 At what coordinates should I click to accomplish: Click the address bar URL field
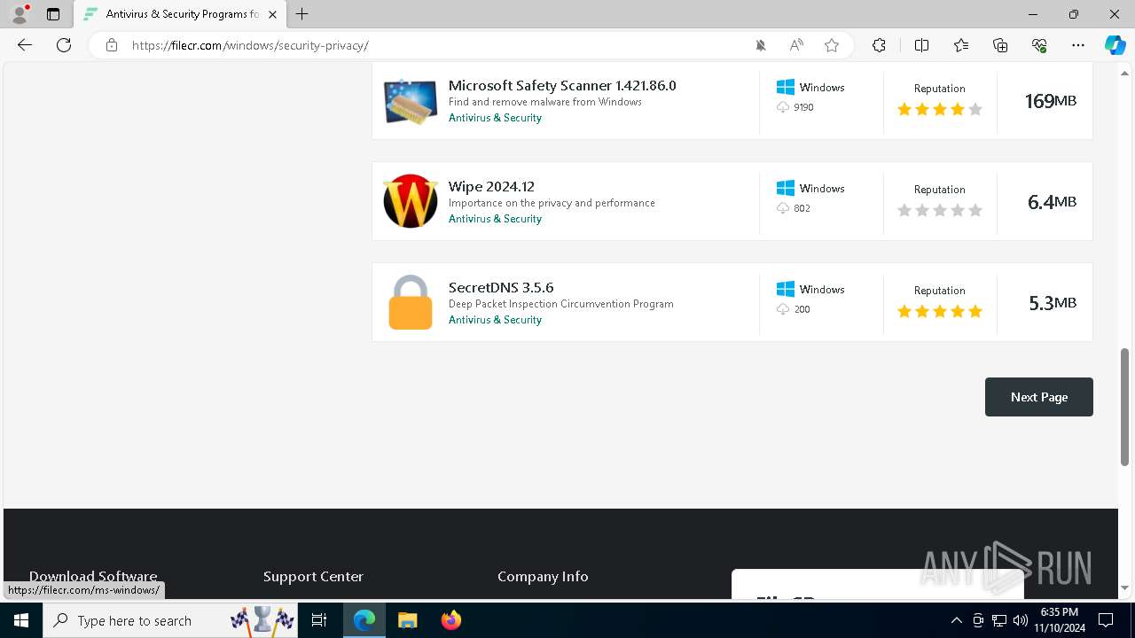(x=434, y=45)
